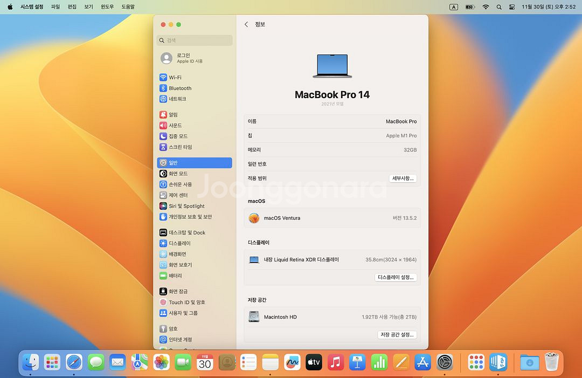Select 배경화면 in the sidebar
This screenshot has height=378, width=582.
coord(195,254)
